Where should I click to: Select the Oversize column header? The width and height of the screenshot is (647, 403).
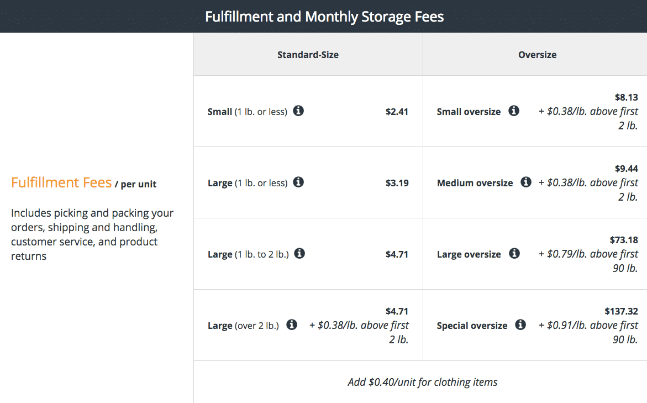pyautogui.click(x=537, y=55)
